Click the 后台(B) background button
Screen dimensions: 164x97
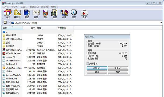point(97,68)
